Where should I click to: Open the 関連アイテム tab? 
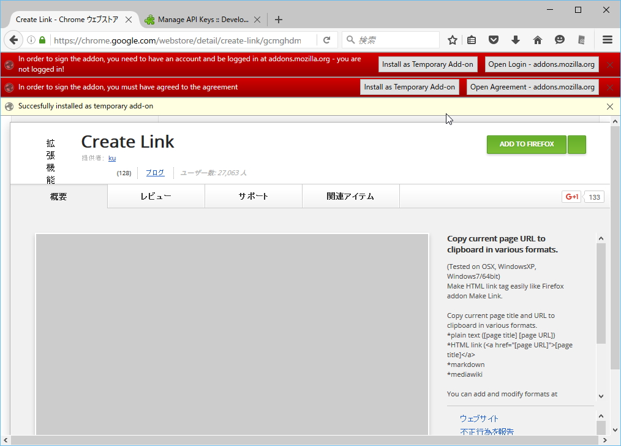(x=350, y=196)
